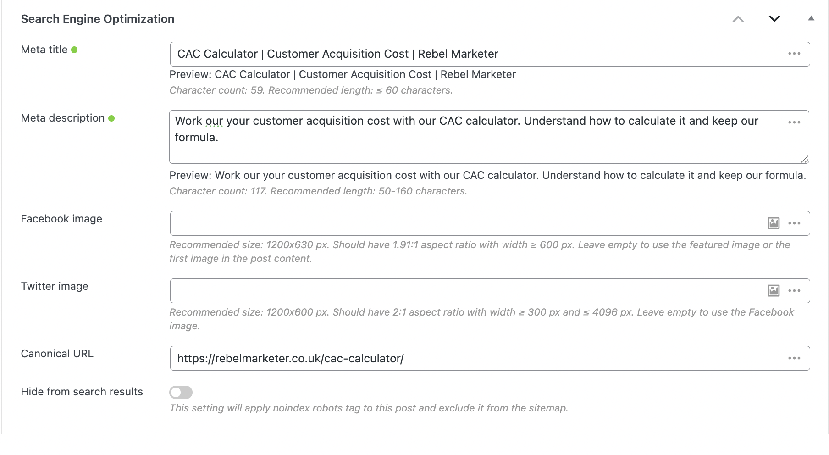Move the SEO panel up with chevron
The height and width of the screenshot is (455, 829).
[738, 19]
